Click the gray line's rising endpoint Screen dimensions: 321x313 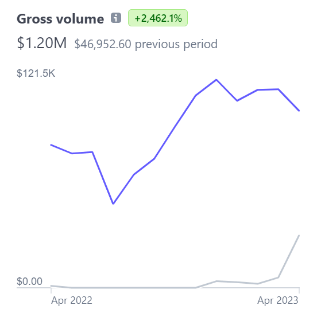click(299, 236)
